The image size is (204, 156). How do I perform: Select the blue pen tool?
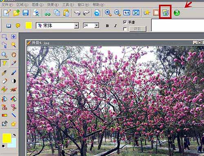click(13, 73)
